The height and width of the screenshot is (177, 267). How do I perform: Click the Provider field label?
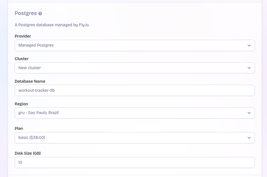coord(23,36)
